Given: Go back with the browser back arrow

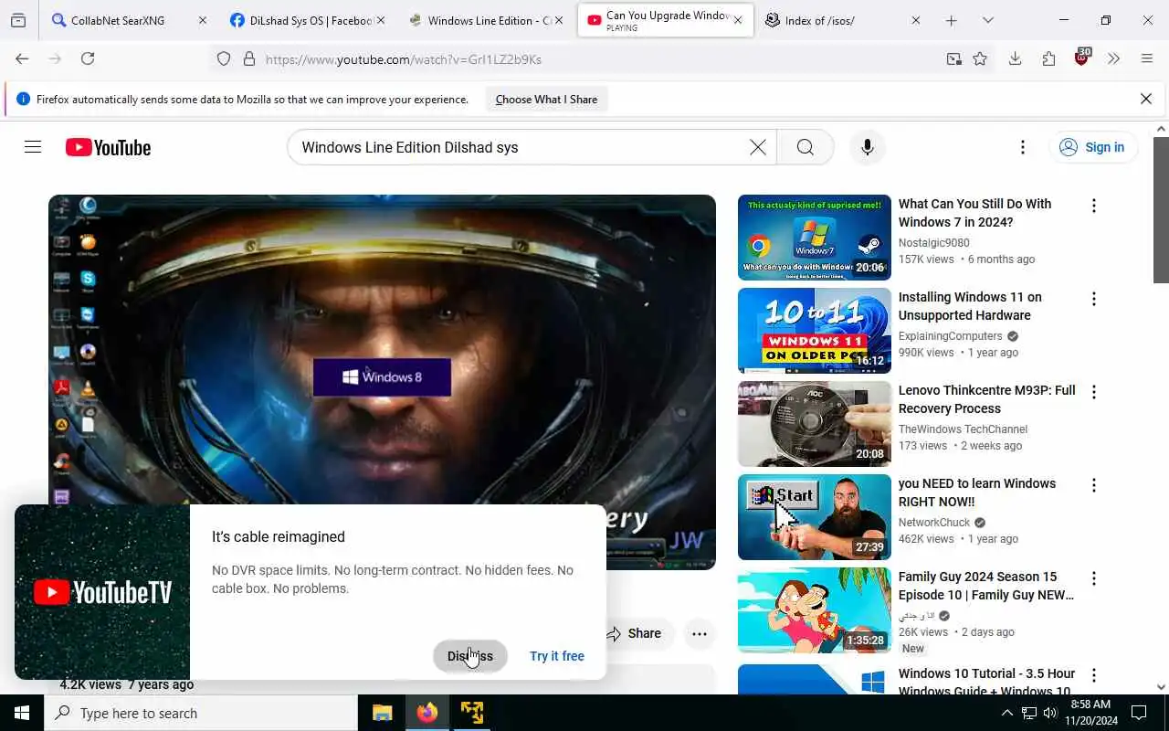Looking at the screenshot, I should 22,58.
